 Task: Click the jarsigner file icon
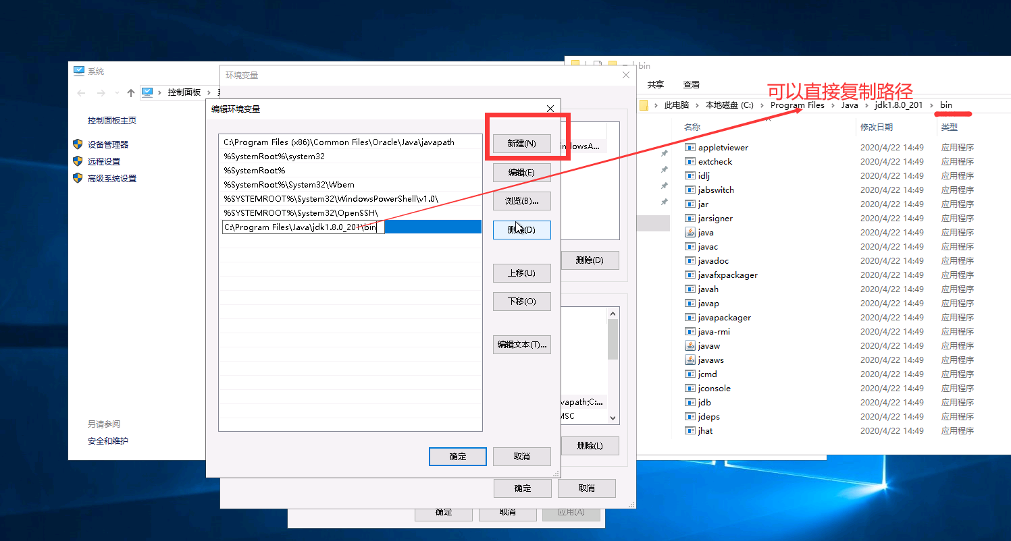(690, 218)
